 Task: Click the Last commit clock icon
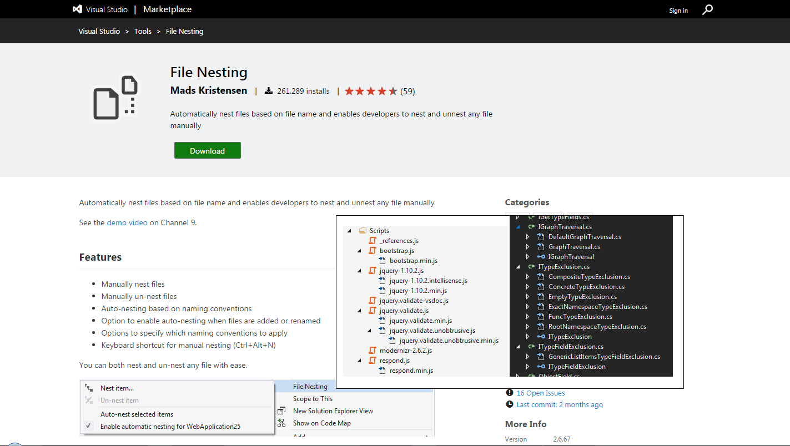click(510, 405)
